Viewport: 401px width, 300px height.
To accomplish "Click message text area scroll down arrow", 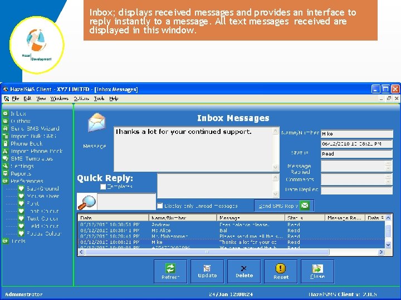I will pyautogui.click(x=276, y=168).
